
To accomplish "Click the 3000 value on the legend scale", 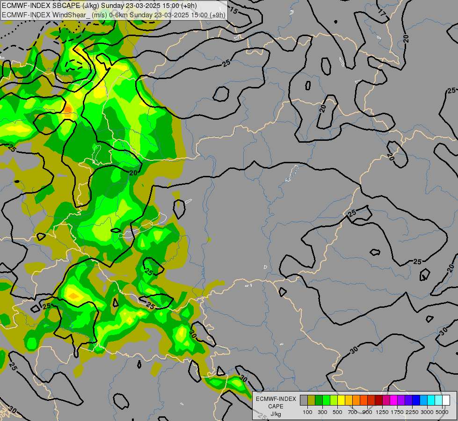I will (x=427, y=412).
